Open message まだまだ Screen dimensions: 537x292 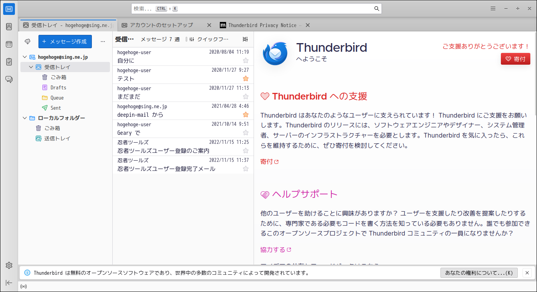coord(183,93)
